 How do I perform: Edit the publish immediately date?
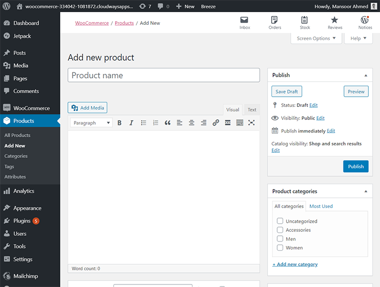[331, 131]
